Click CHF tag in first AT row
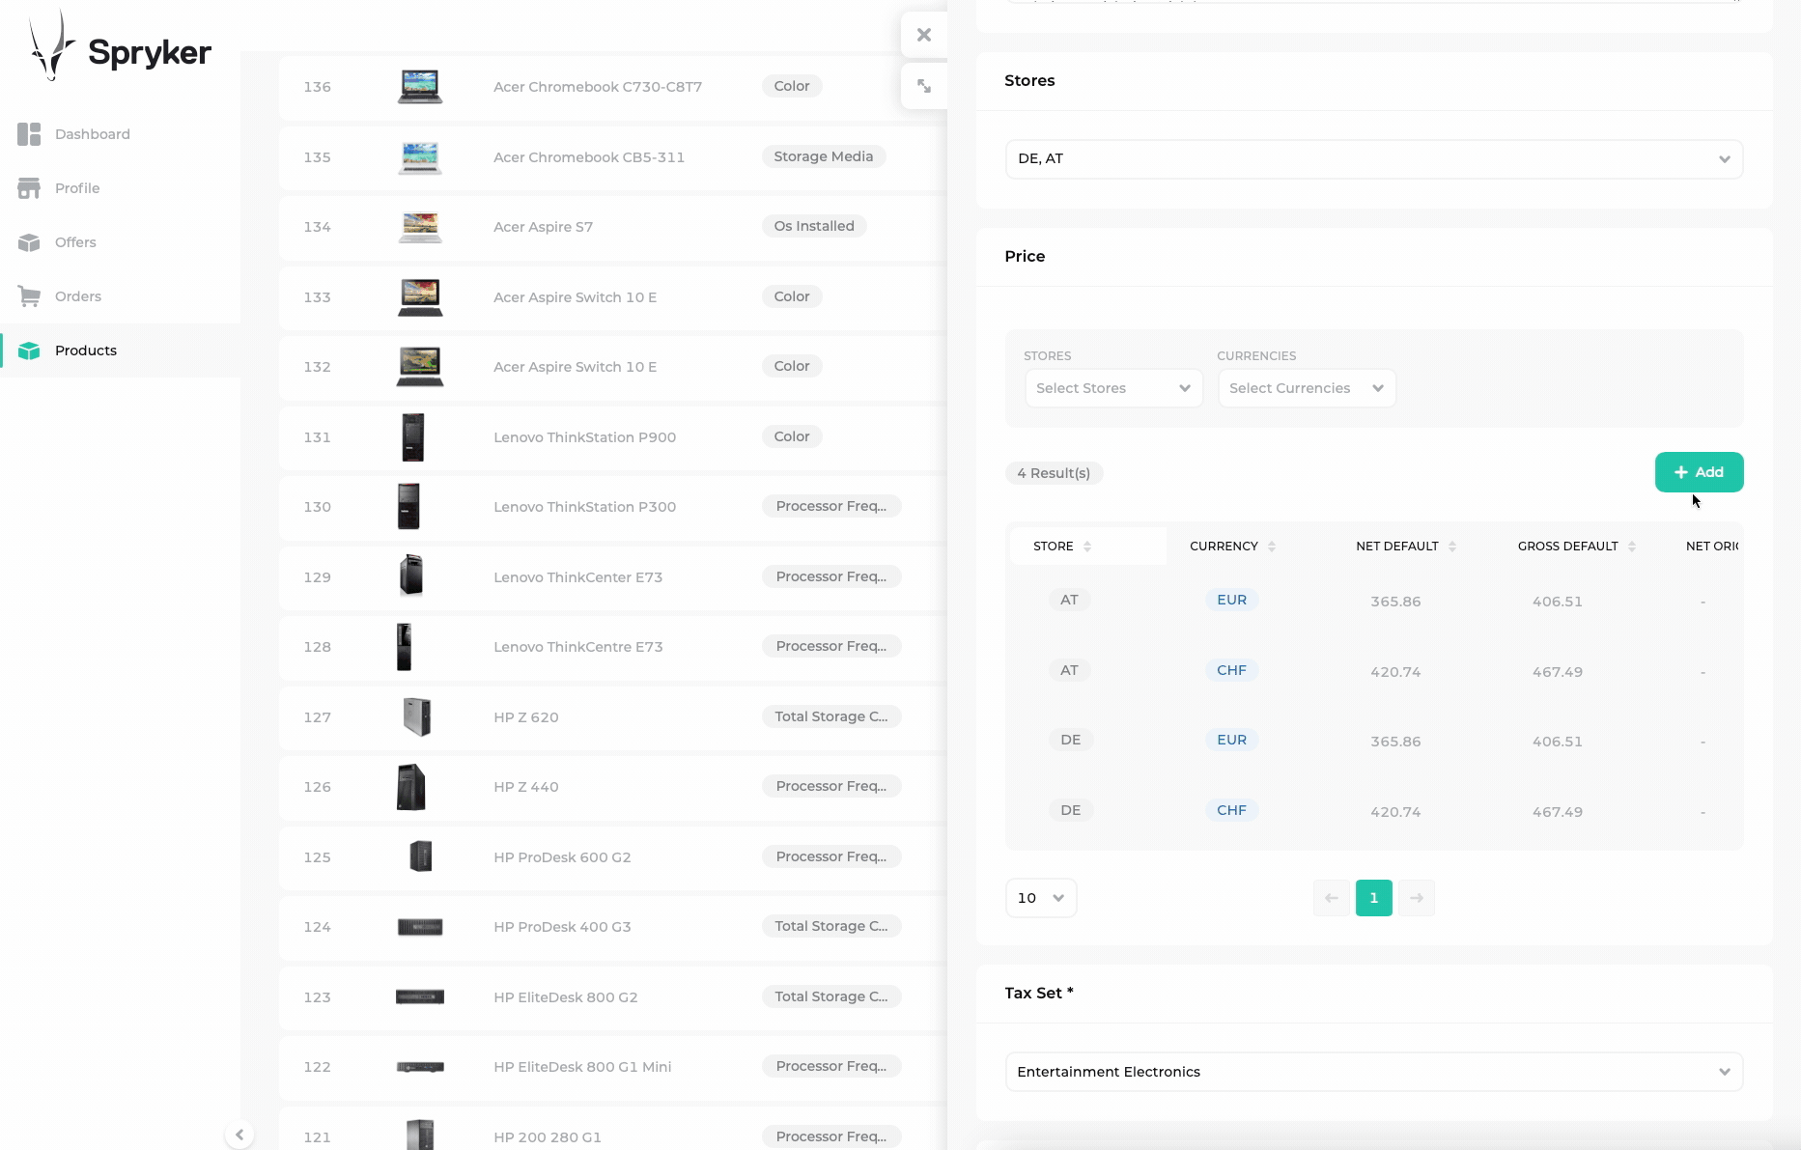 (x=1231, y=670)
